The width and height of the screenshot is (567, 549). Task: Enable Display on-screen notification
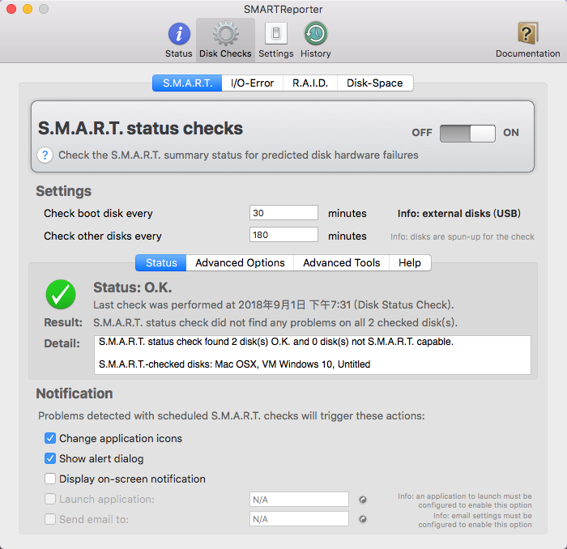tap(50, 479)
